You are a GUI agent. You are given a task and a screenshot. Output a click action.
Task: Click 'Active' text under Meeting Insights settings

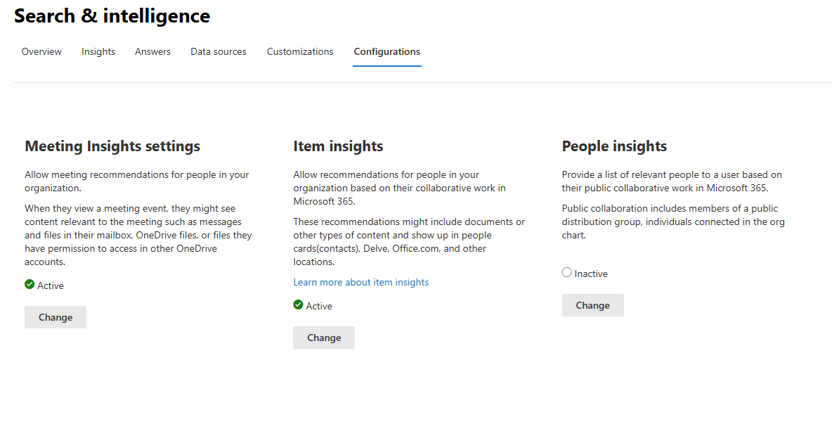point(51,286)
